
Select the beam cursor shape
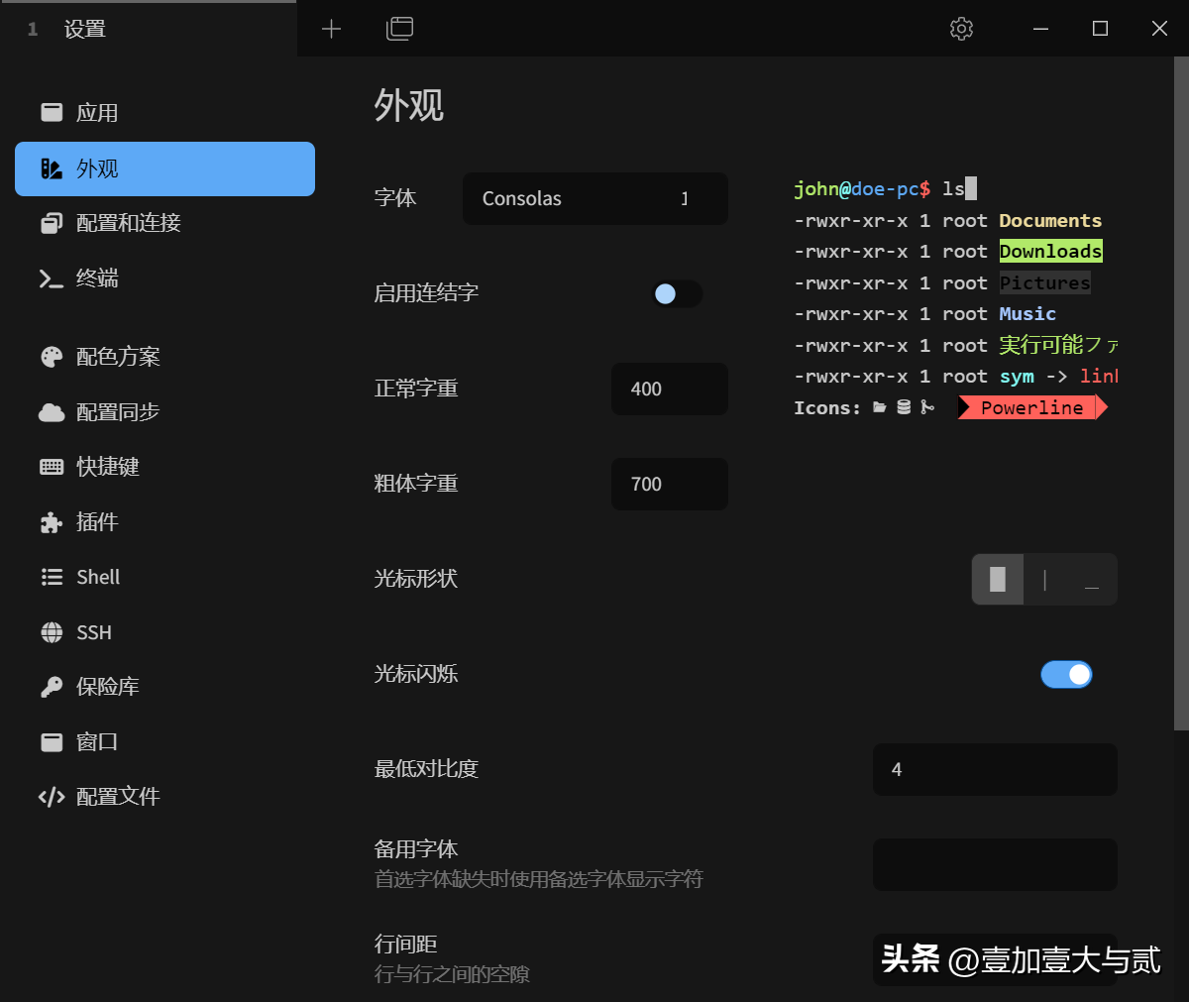[1044, 579]
